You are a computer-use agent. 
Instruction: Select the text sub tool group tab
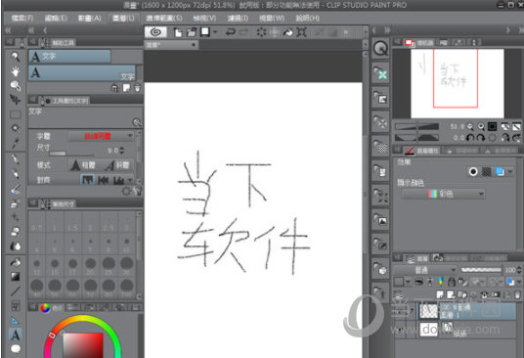click(69, 57)
